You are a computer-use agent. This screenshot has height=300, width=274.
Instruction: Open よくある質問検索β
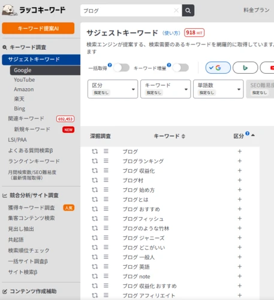(x=31, y=151)
